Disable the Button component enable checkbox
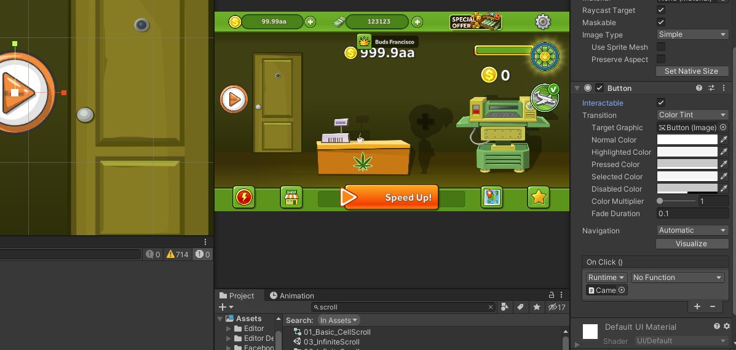The width and height of the screenshot is (736, 350). tap(599, 88)
